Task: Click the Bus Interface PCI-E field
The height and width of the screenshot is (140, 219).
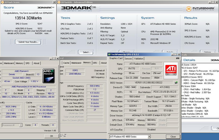Action: tap(165, 92)
